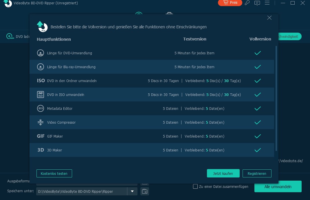Select the Metadata Editor label

[60, 108]
